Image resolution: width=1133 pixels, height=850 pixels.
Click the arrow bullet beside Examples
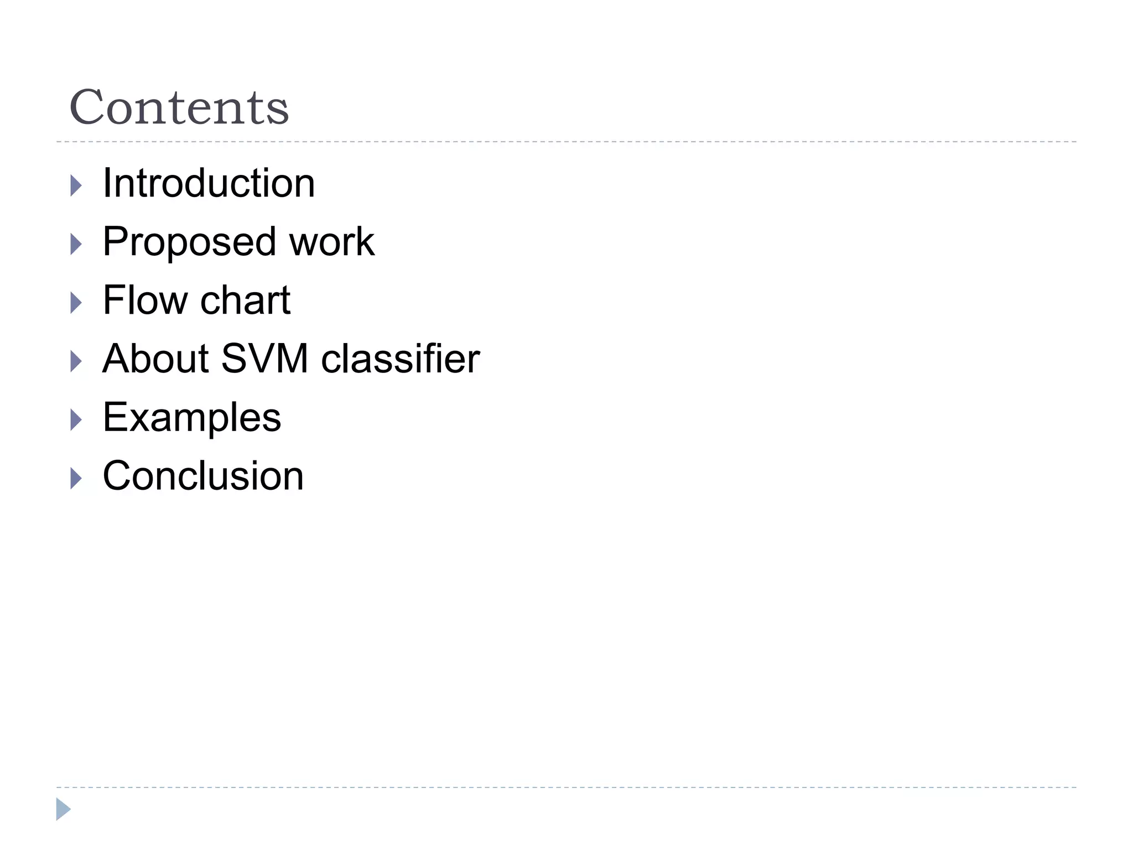76,420
